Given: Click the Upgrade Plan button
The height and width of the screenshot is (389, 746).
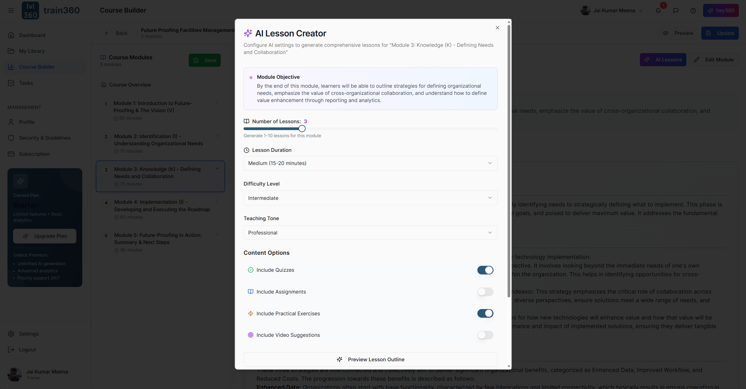Looking at the screenshot, I should pyautogui.click(x=45, y=236).
